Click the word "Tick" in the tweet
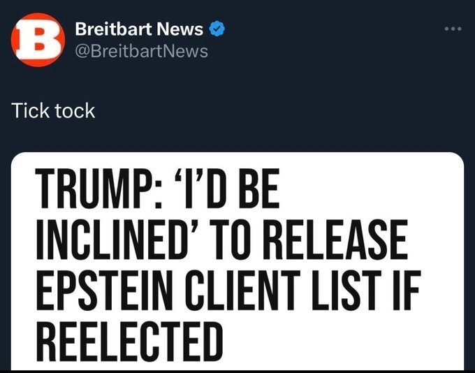This screenshot has width=475, height=373. pos(30,110)
